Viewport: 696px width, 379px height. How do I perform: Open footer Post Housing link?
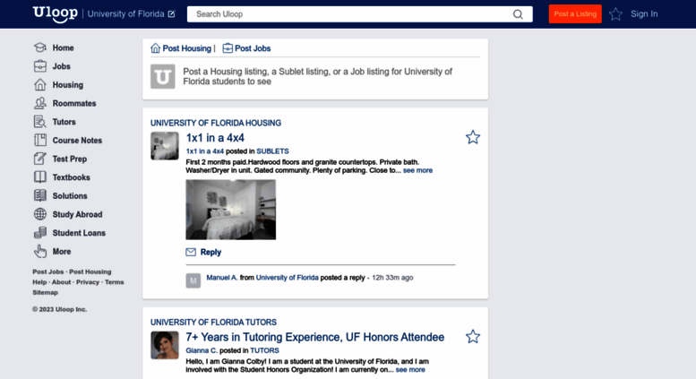[x=90, y=271]
